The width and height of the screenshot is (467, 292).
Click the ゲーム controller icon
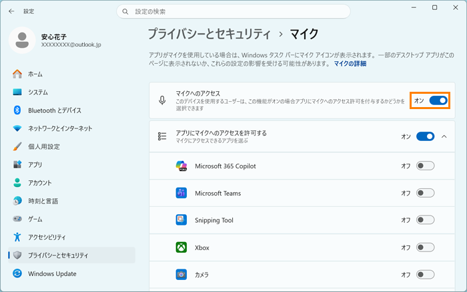[17, 219]
